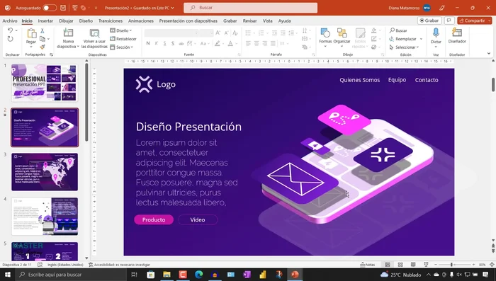Switch to the Insertar tab
The height and width of the screenshot is (281, 496).
(x=45, y=21)
